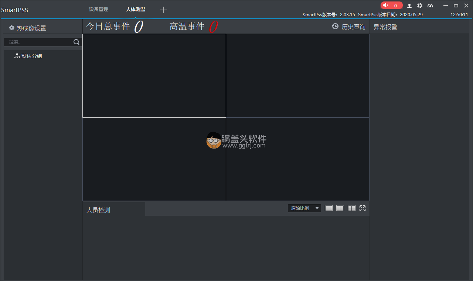Image resolution: width=473 pixels, height=281 pixels.
Task: Maximize the SmartPSS window
Action: (x=456, y=6)
